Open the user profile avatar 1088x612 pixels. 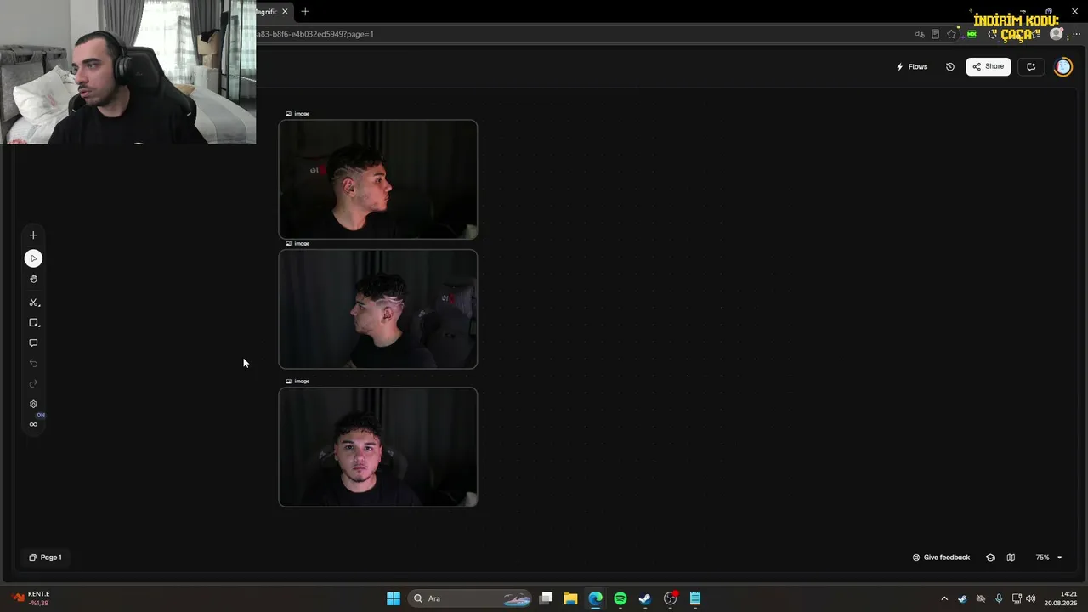pos(1063,66)
